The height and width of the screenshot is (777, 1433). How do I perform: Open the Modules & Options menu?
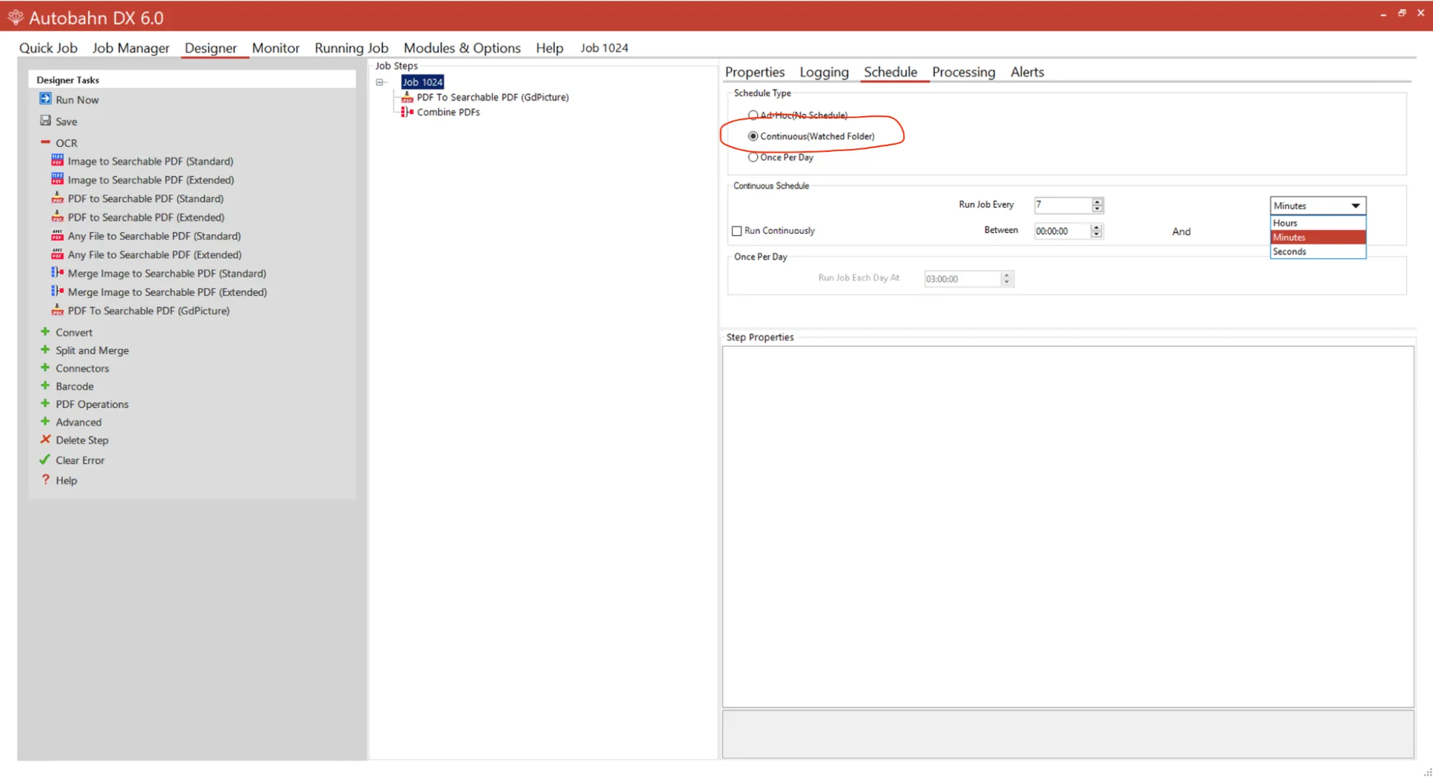coord(462,47)
